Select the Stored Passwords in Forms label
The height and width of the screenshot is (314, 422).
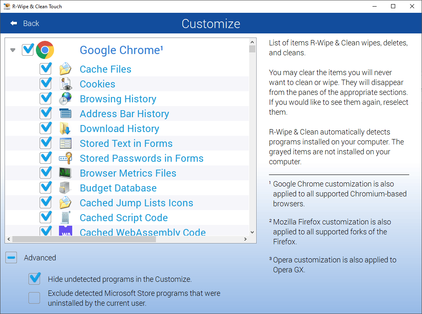(x=141, y=158)
